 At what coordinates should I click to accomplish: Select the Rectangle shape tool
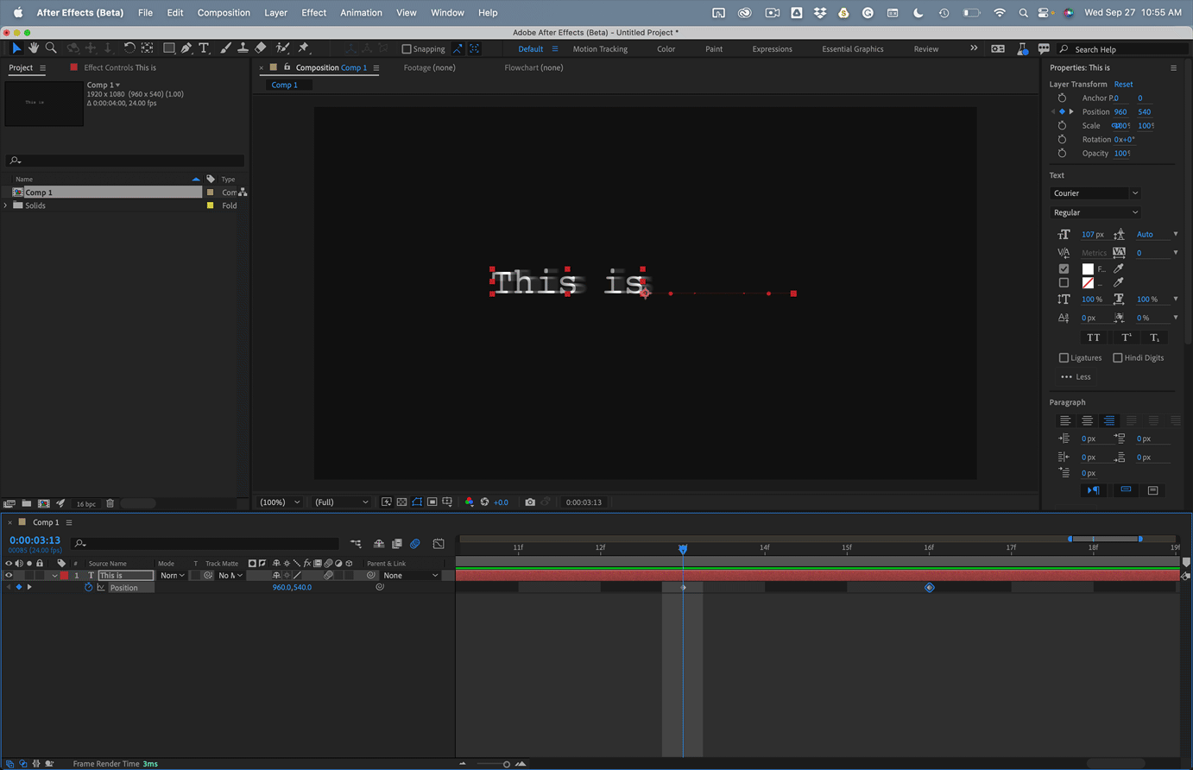point(169,48)
